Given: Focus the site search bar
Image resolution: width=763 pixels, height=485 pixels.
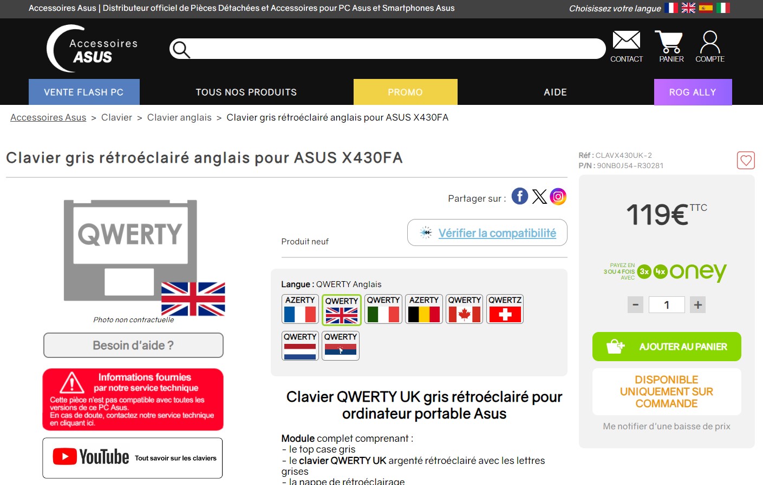Looking at the screenshot, I should click(388, 49).
